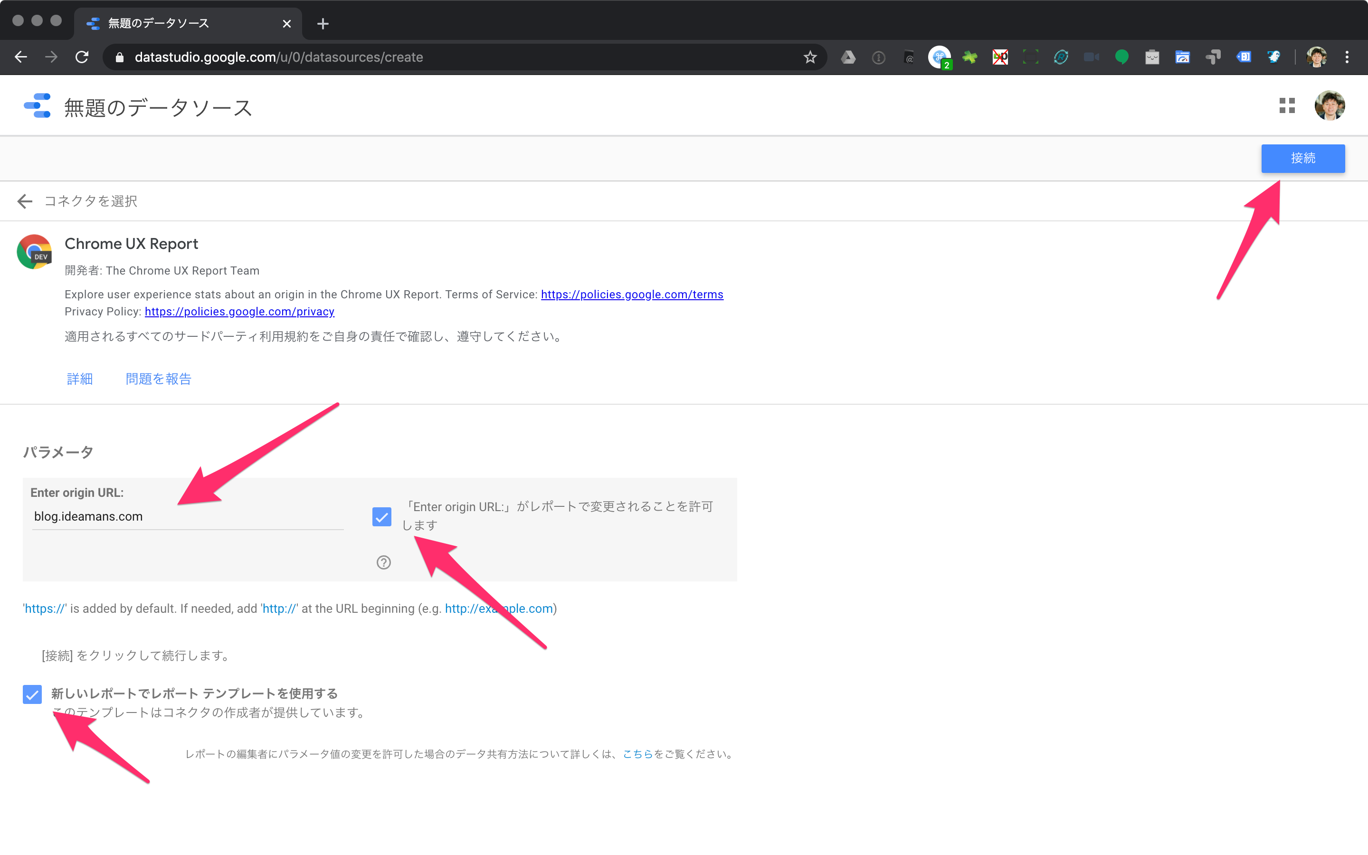1368x855 pixels.
Task: Click the コネクタを選択 label
Action: 91,201
